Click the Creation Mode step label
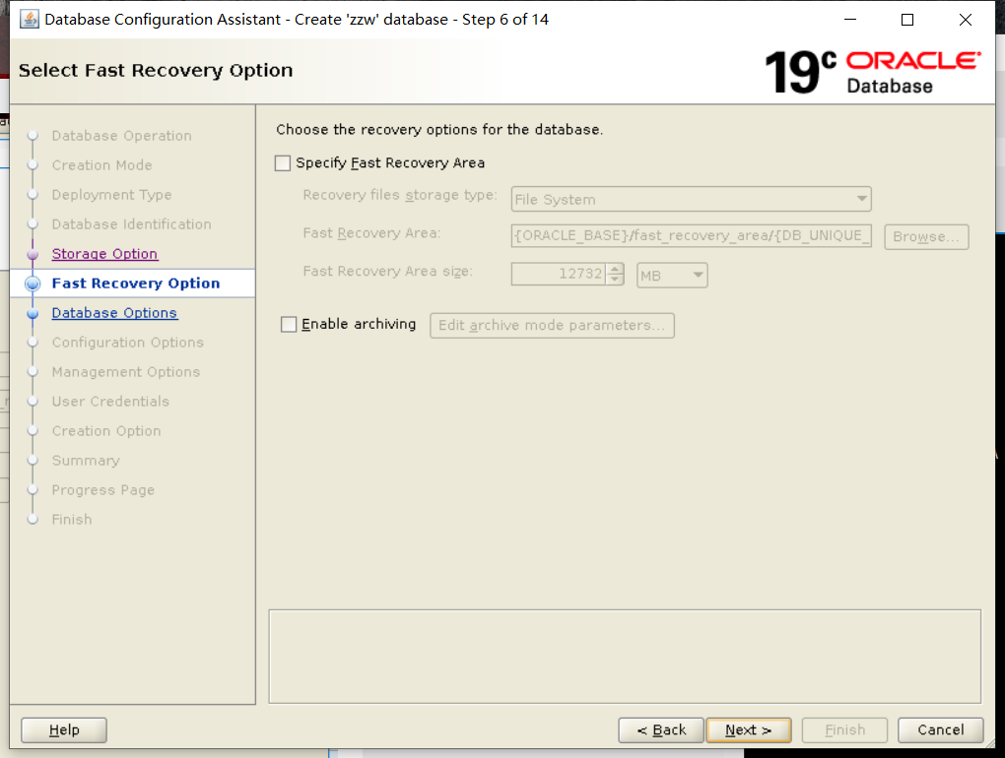Screen dimensions: 1005x758 point(101,165)
